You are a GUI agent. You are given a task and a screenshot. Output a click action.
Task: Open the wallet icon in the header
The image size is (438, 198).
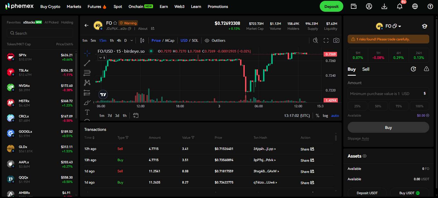[x=354, y=6]
